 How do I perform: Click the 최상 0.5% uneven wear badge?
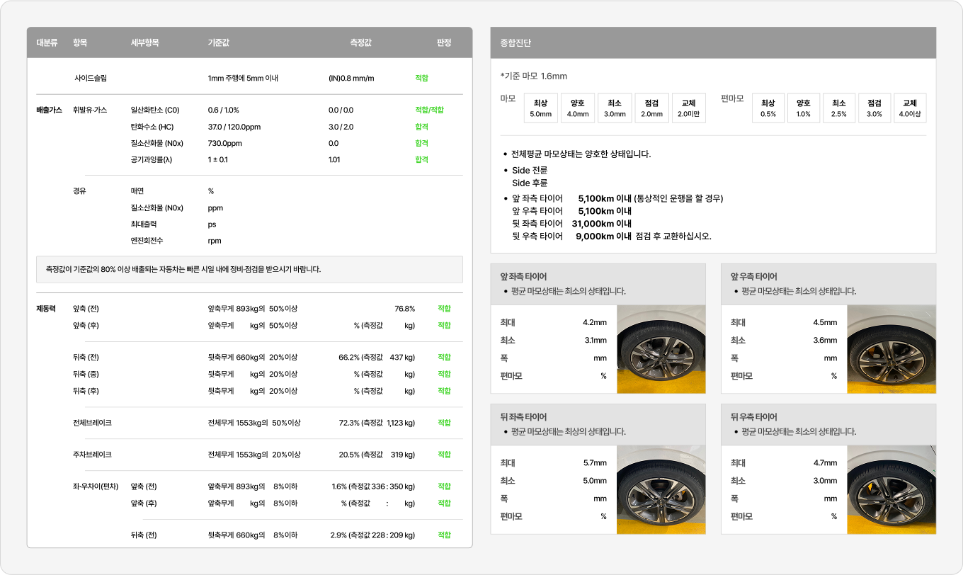point(768,108)
